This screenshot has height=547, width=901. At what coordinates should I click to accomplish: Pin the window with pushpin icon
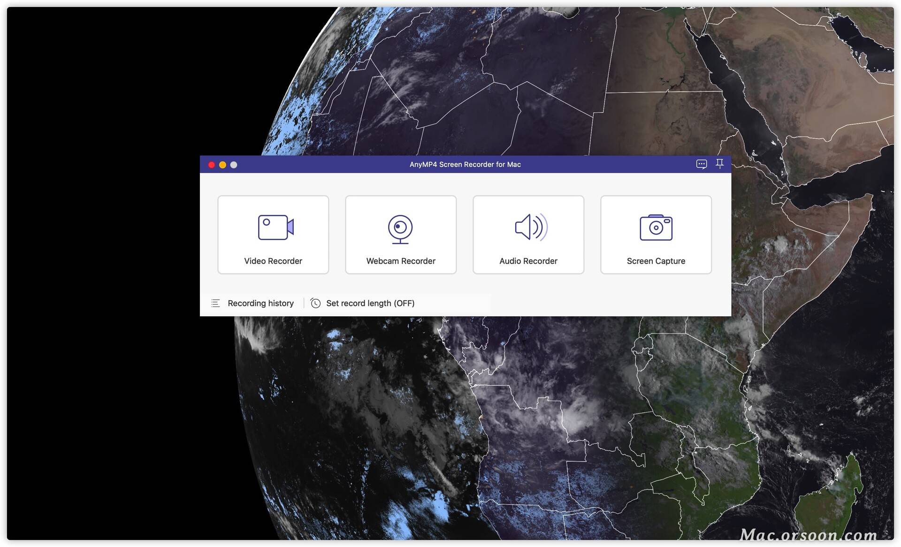pyautogui.click(x=719, y=164)
